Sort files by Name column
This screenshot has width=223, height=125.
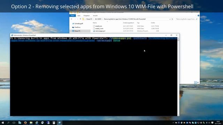(x=95, y=23)
